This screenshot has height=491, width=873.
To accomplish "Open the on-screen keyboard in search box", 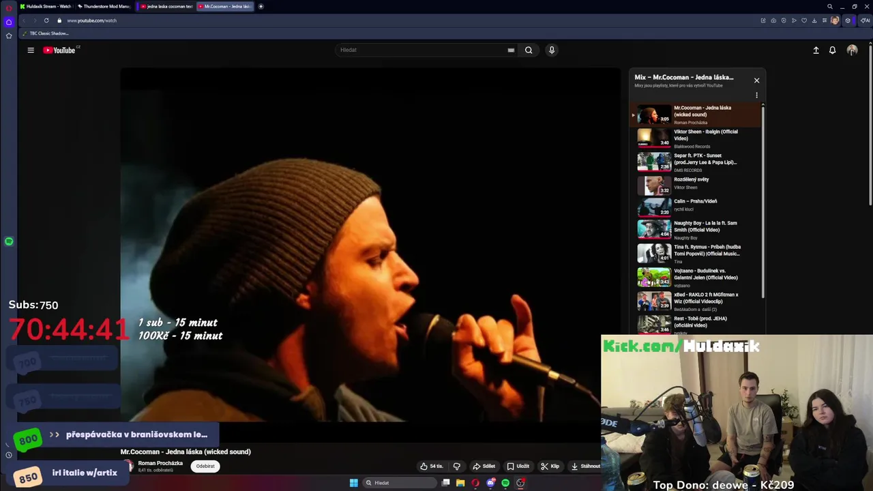I will tap(511, 50).
